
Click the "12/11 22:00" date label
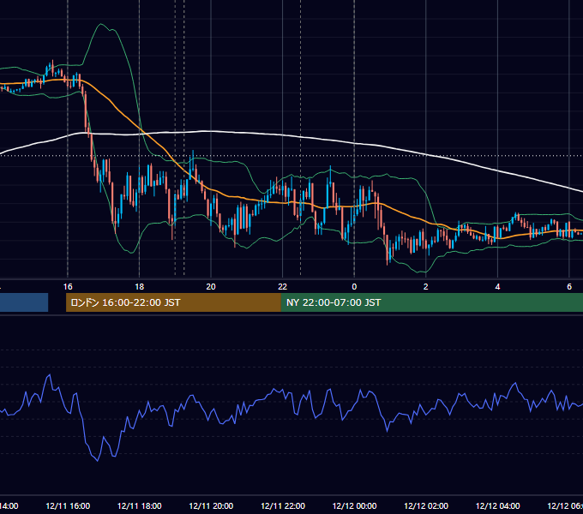tap(283, 505)
